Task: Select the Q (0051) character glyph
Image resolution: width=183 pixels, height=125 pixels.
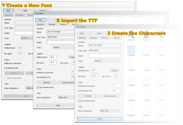Action: (x=146, y=80)
